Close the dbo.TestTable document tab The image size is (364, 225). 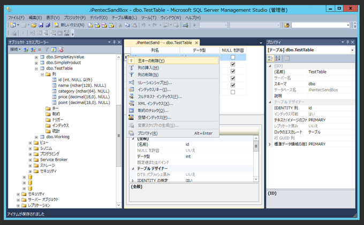point(196,43)
